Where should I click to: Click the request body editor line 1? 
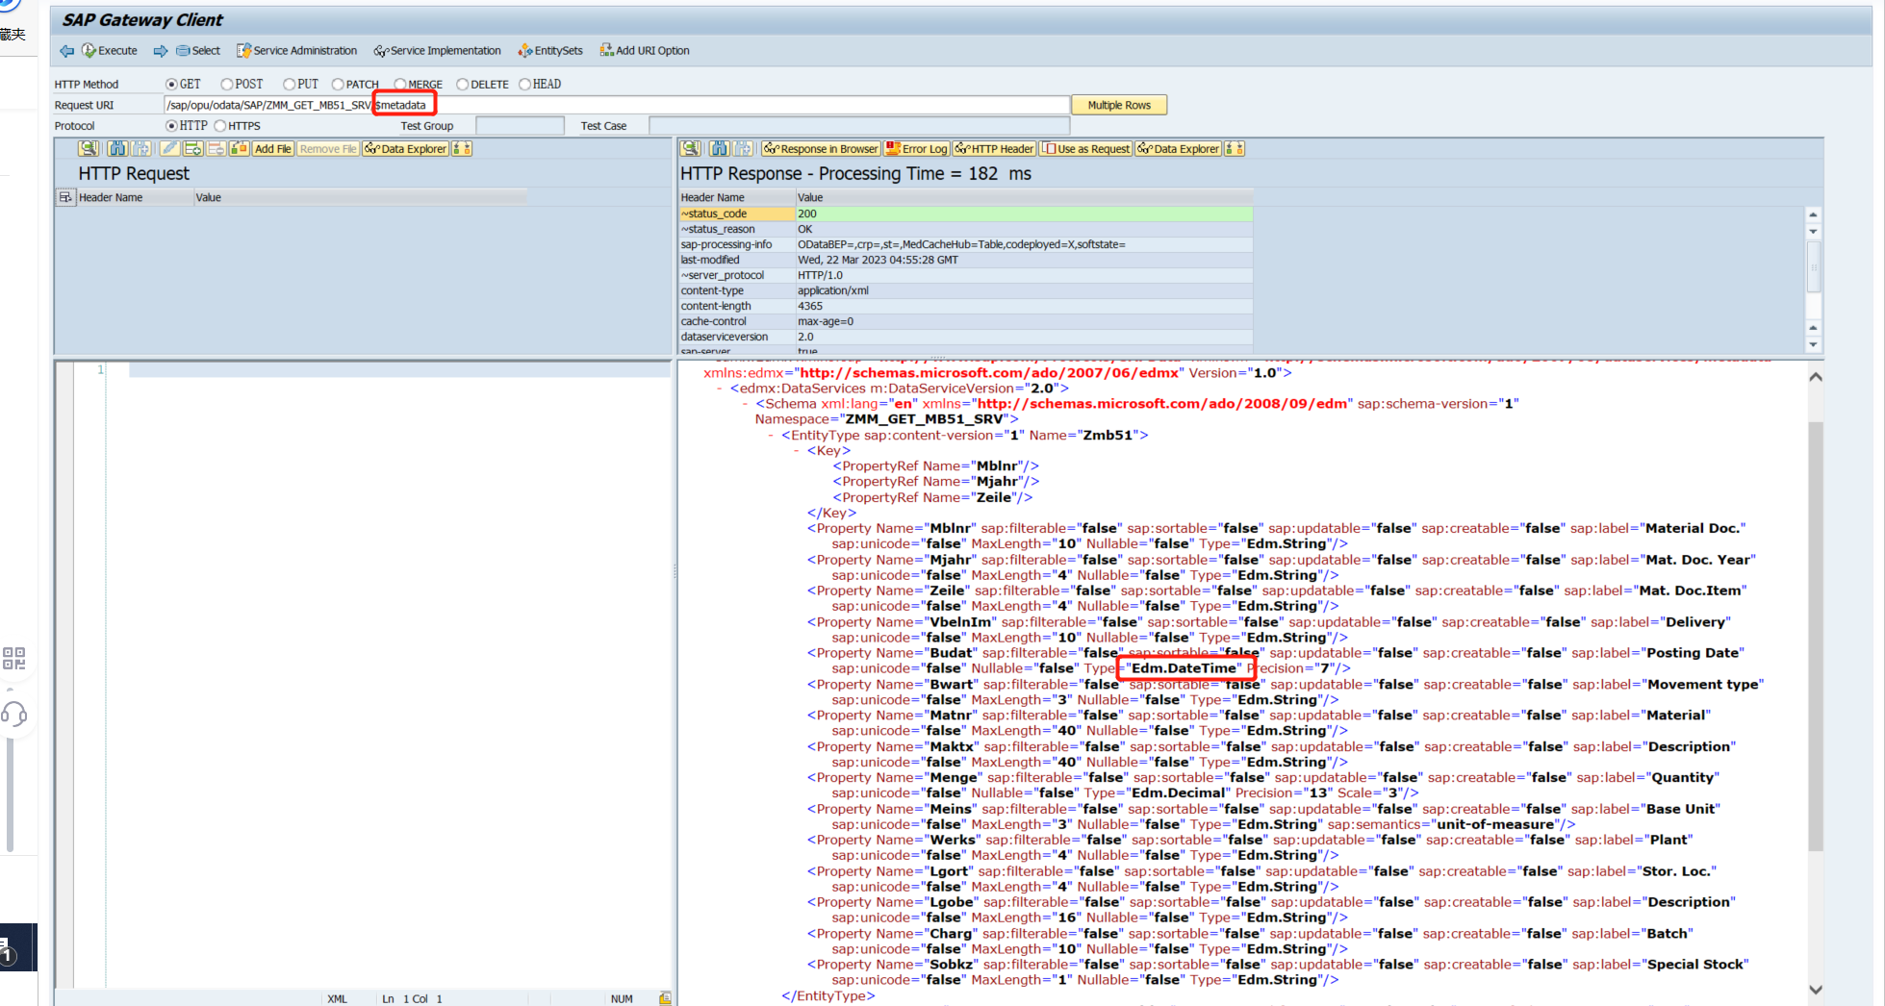[399, 370]
